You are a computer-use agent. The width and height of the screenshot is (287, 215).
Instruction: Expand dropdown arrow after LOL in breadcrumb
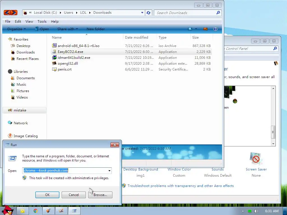(90, 13)
